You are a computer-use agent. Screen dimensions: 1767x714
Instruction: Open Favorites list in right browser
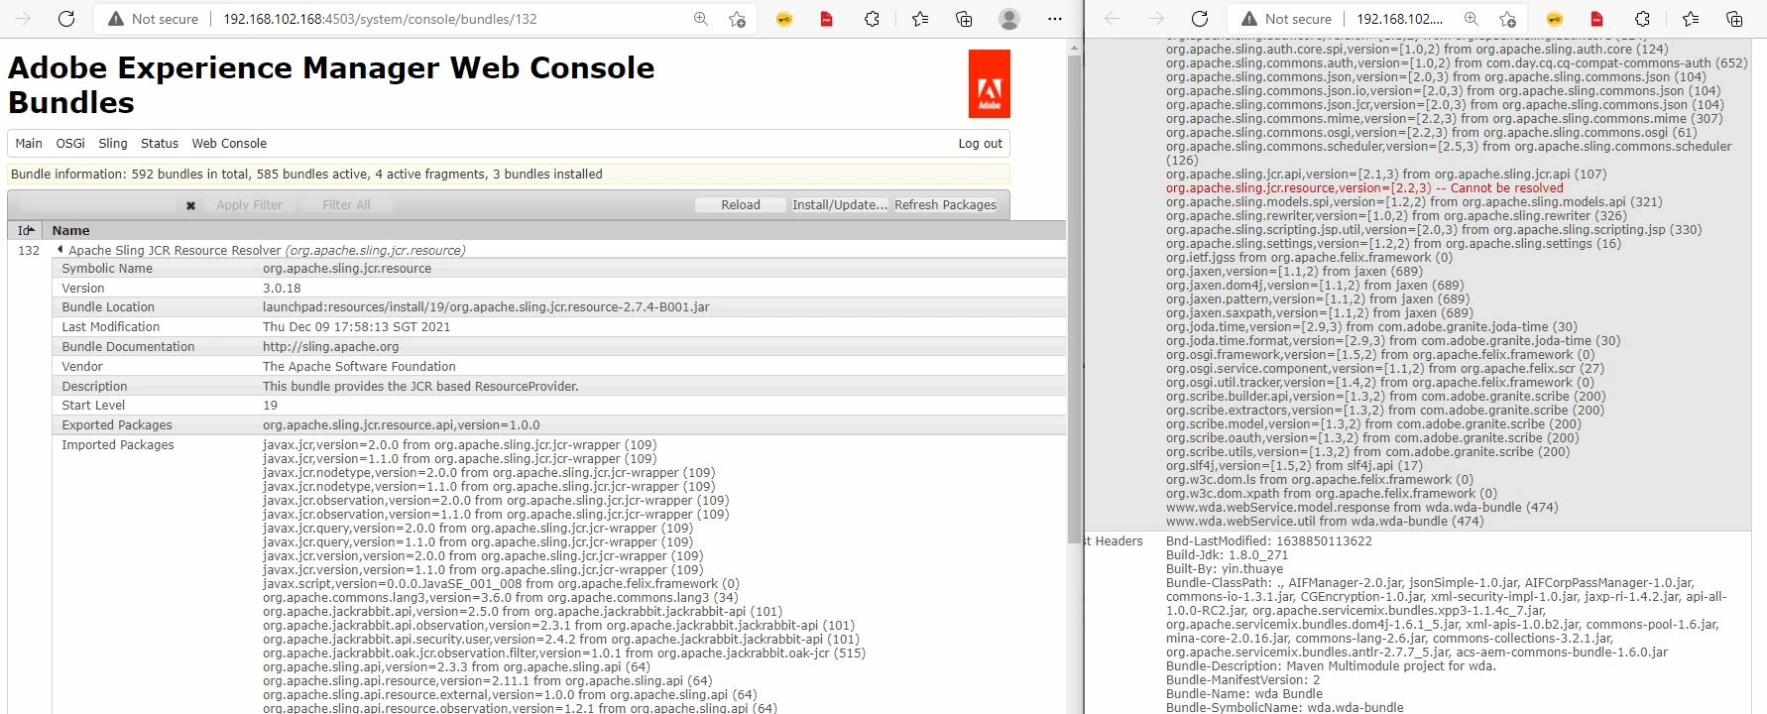tap(1691, 19)
